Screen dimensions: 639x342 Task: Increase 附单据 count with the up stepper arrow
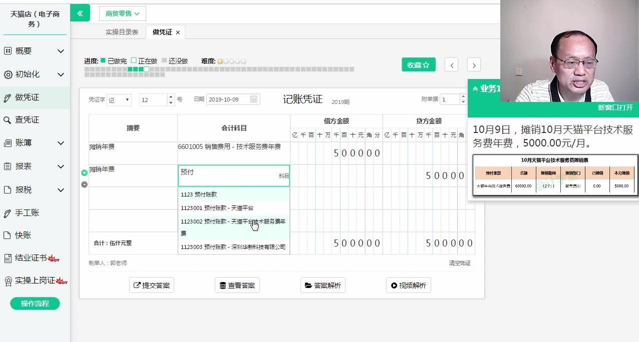[x=463, y=96]
